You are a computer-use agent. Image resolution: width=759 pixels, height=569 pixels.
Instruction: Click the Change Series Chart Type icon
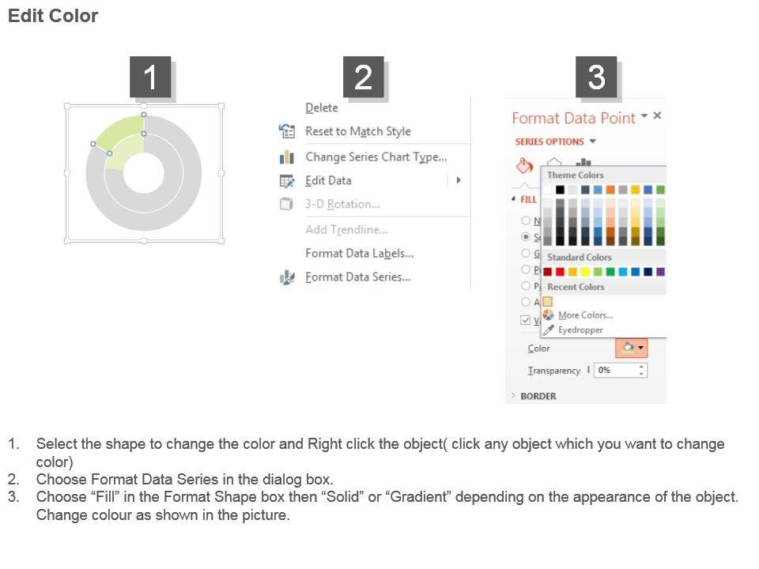pos(287,157)
